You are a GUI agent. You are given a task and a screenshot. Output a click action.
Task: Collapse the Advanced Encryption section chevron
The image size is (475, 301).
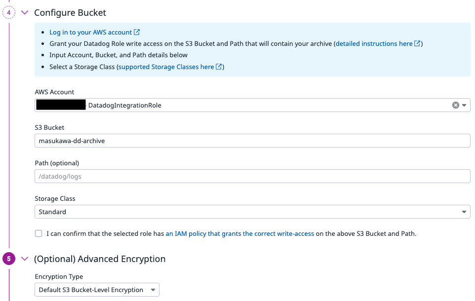25,259
